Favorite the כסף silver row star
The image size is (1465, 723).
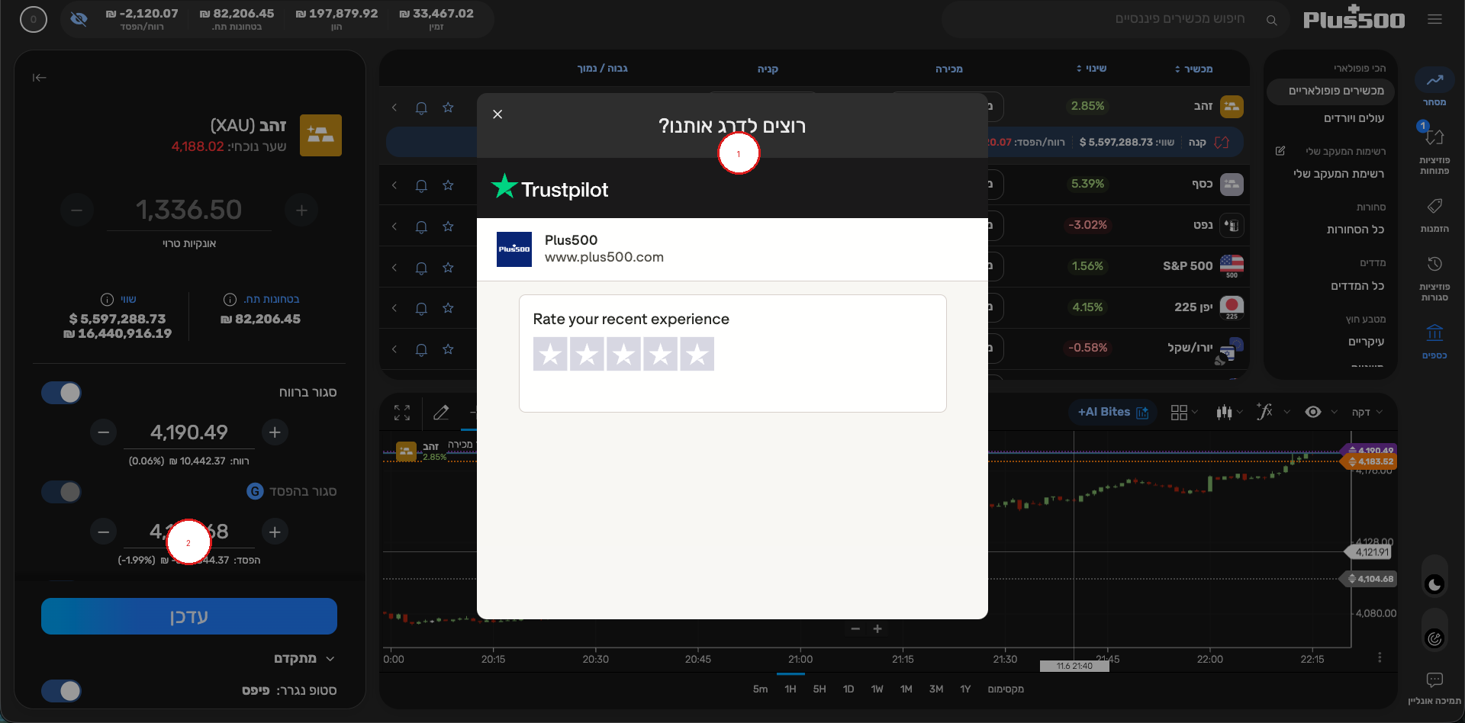448,185
